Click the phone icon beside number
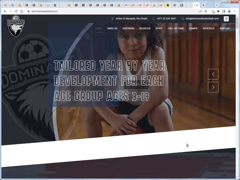Viewport: 240px width, 180px height. click(x=154, y=19)
